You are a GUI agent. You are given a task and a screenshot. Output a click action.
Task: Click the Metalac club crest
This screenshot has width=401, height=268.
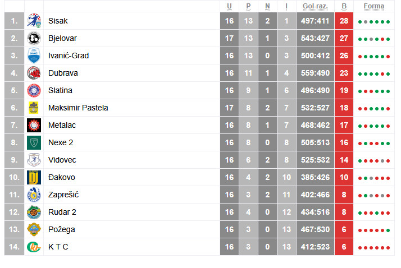[34, 125]
